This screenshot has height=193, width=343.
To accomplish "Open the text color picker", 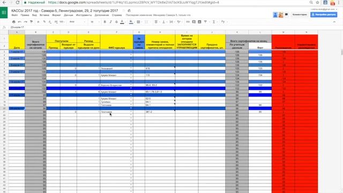I will [x=122, y=22].
